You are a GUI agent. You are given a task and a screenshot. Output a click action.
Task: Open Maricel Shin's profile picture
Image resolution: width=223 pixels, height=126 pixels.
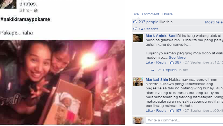click(138, 82)
